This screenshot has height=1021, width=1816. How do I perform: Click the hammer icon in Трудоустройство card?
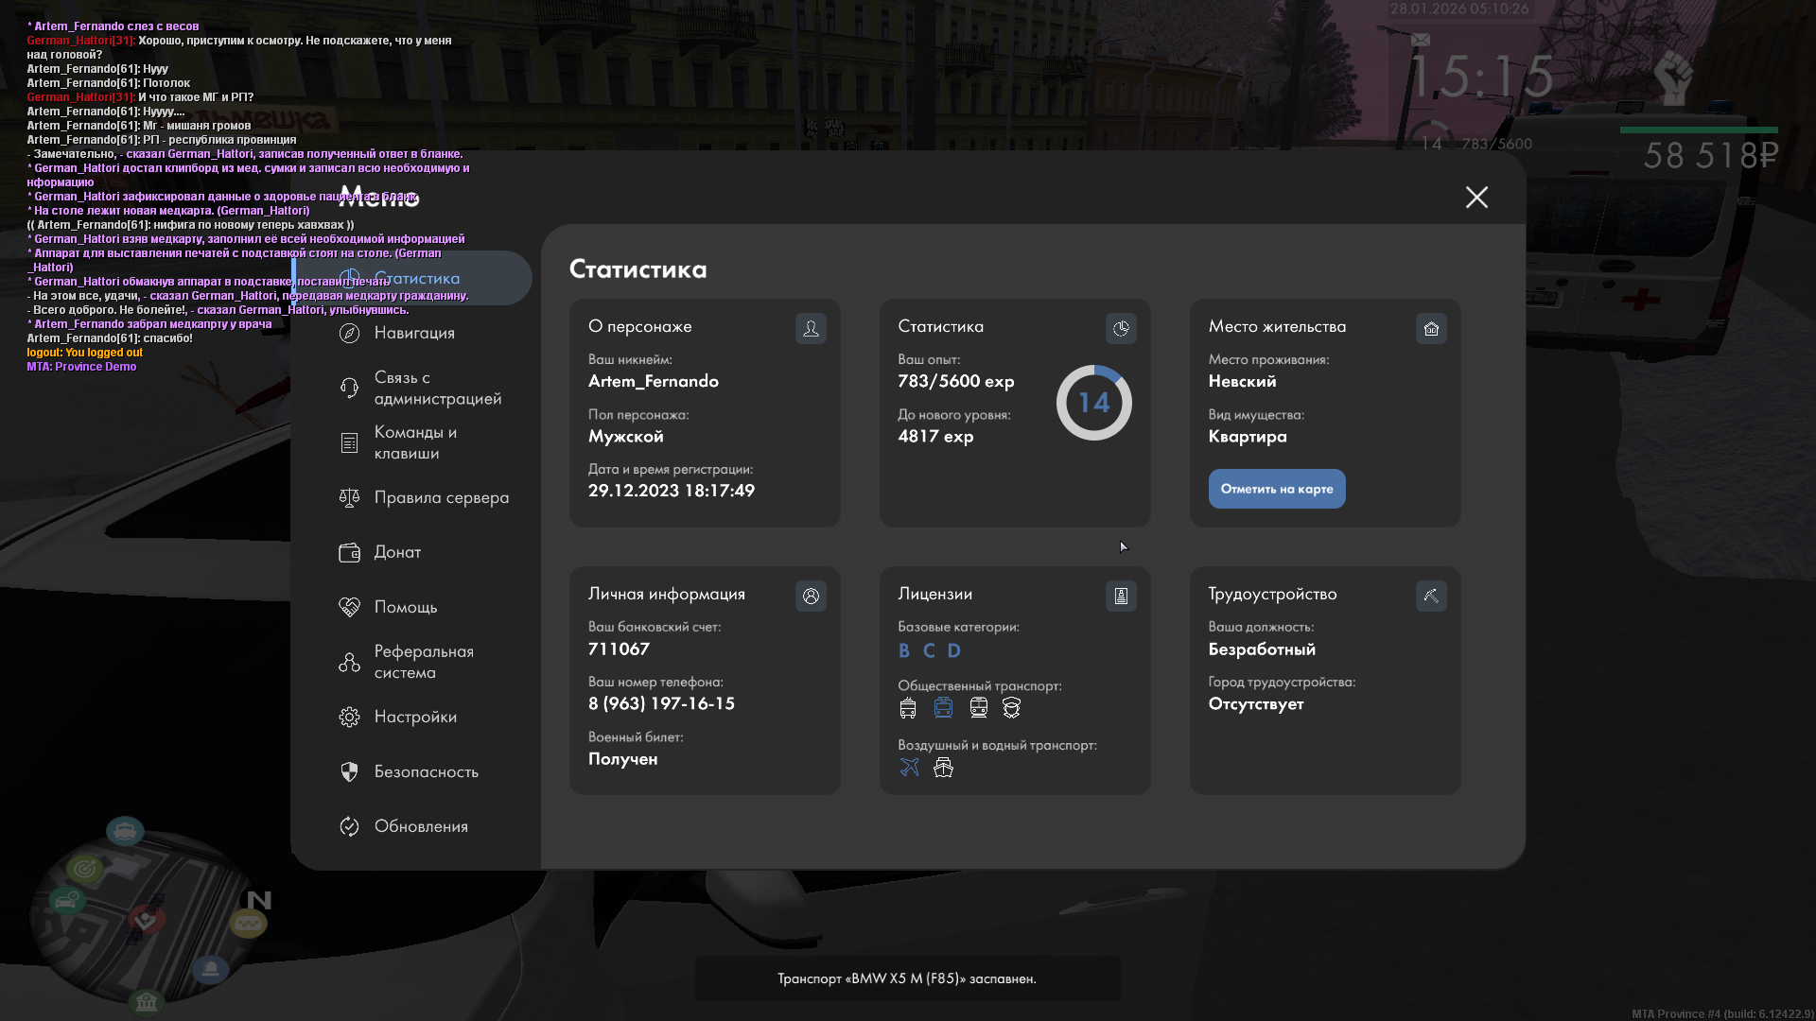pyautogui.click(x=1431, y=596)
